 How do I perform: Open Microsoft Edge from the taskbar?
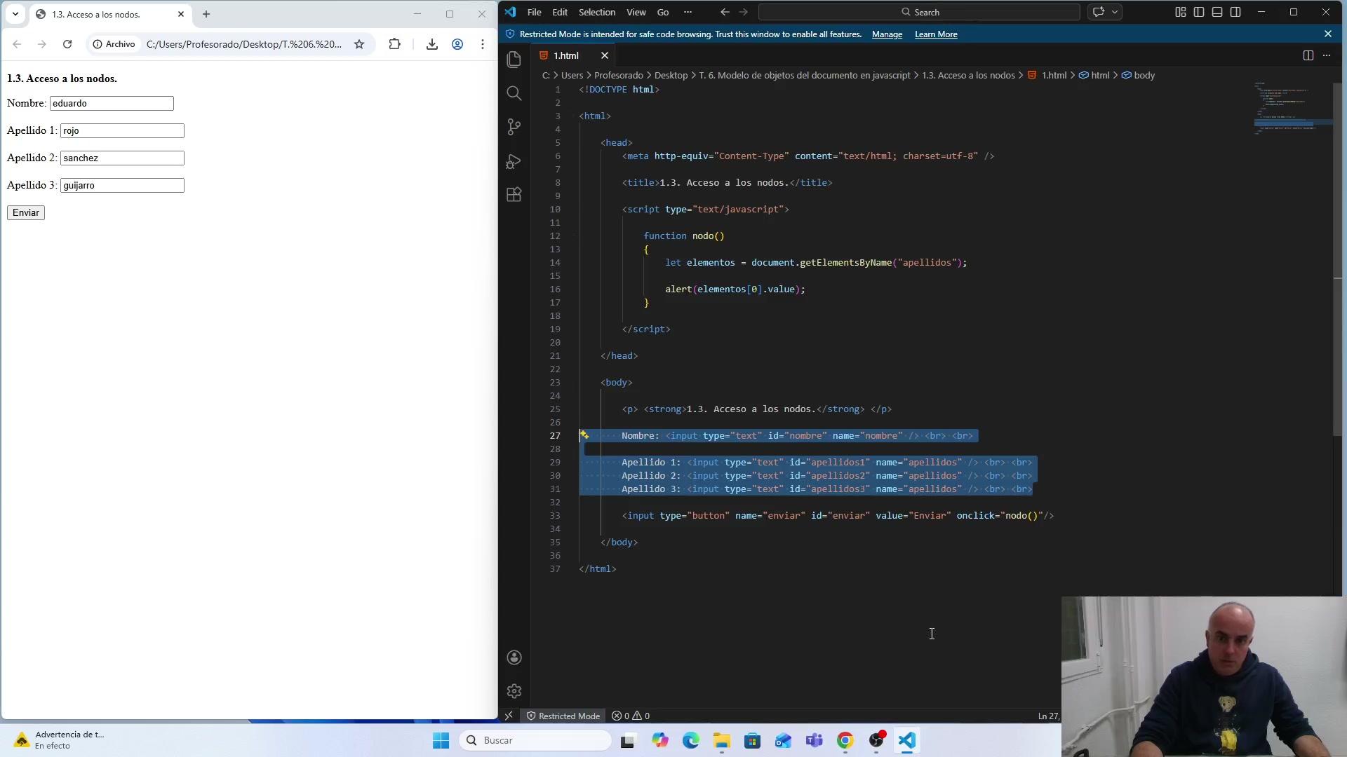pyautogui.click(x=691, y=740)
